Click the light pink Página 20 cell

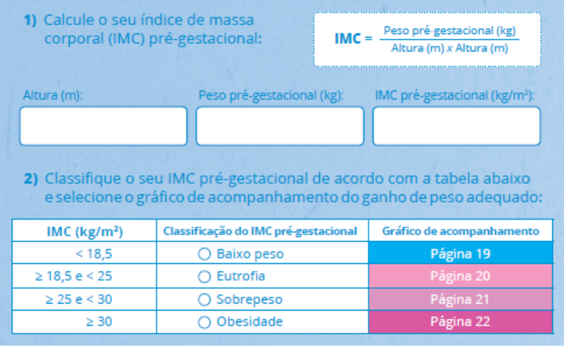point(460,276)
